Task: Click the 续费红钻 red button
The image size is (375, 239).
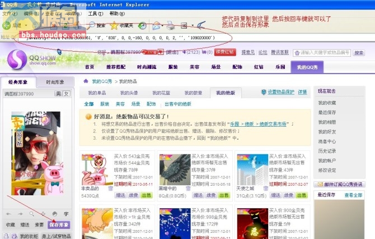Action: point(225,52)
